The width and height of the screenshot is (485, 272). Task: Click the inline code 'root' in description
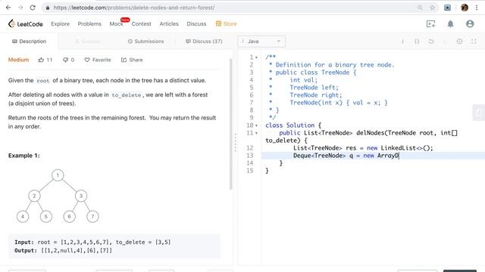(43, 81)
